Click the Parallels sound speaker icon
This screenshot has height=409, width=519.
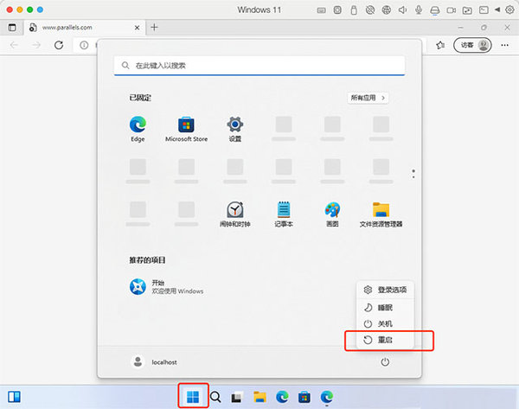coord(402,10)
